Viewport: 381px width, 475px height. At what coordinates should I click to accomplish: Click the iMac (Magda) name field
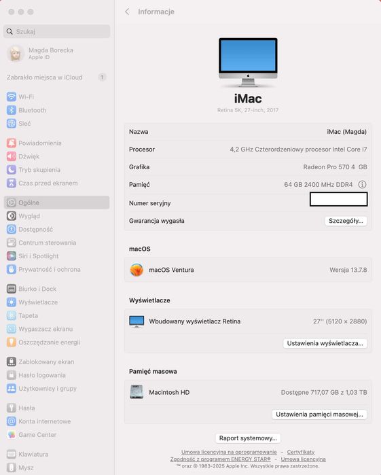click(346, 132)
